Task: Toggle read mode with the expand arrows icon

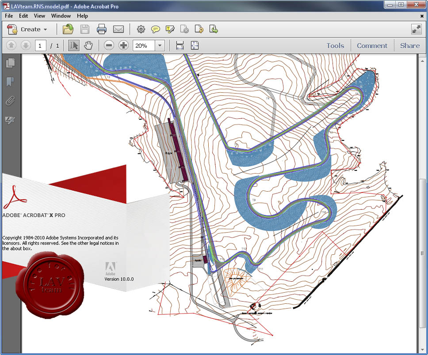Action: coord(417,29)
